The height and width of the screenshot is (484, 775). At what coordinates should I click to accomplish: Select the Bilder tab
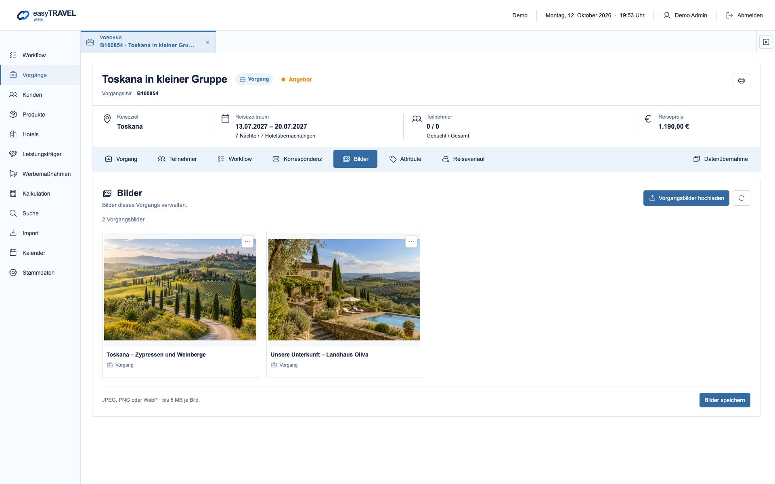pos(355,159)
